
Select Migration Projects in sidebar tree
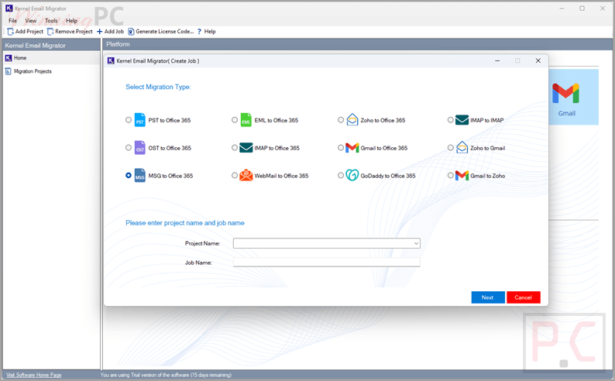click(x=33, y=71)
